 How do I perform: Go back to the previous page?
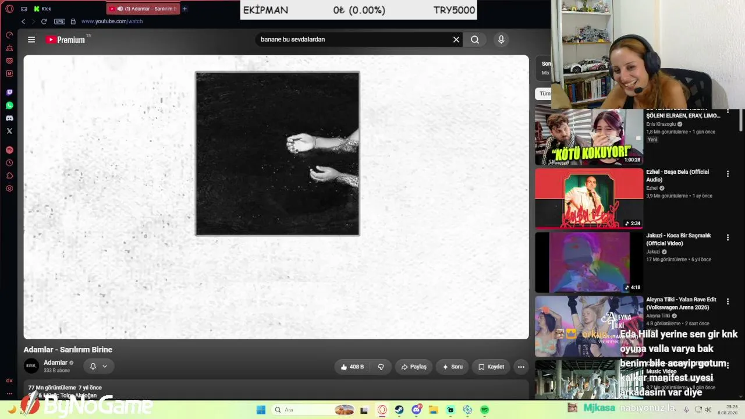point(23,22)
